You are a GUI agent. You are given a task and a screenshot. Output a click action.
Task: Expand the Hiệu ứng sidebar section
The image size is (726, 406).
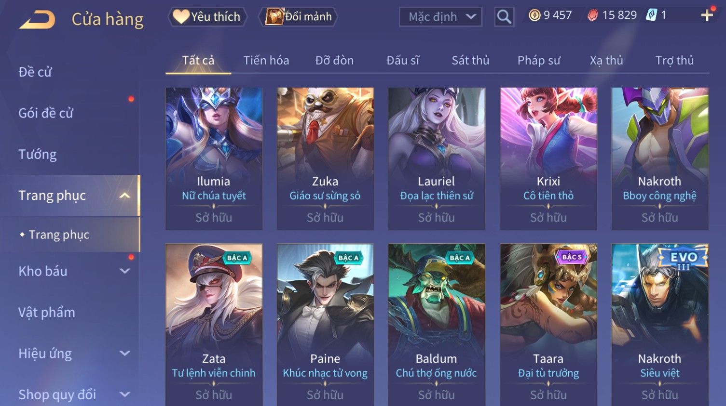[x=124, y=353]
